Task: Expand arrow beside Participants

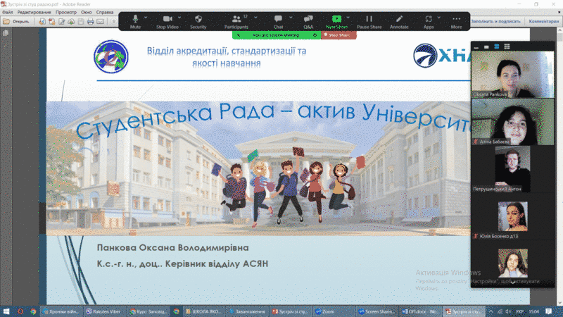Action: [255, 17]
